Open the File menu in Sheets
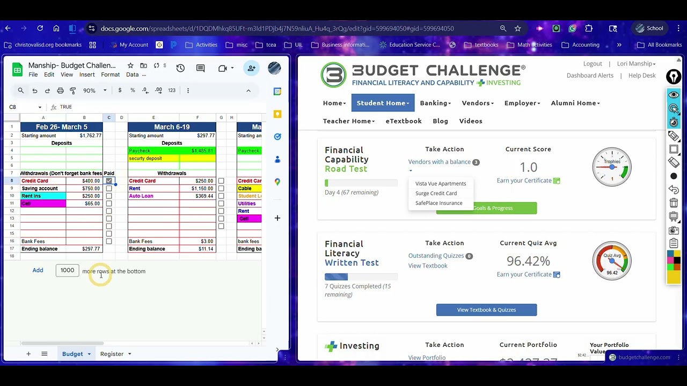This screenshot has height=386, width=687. click(33, 75)
